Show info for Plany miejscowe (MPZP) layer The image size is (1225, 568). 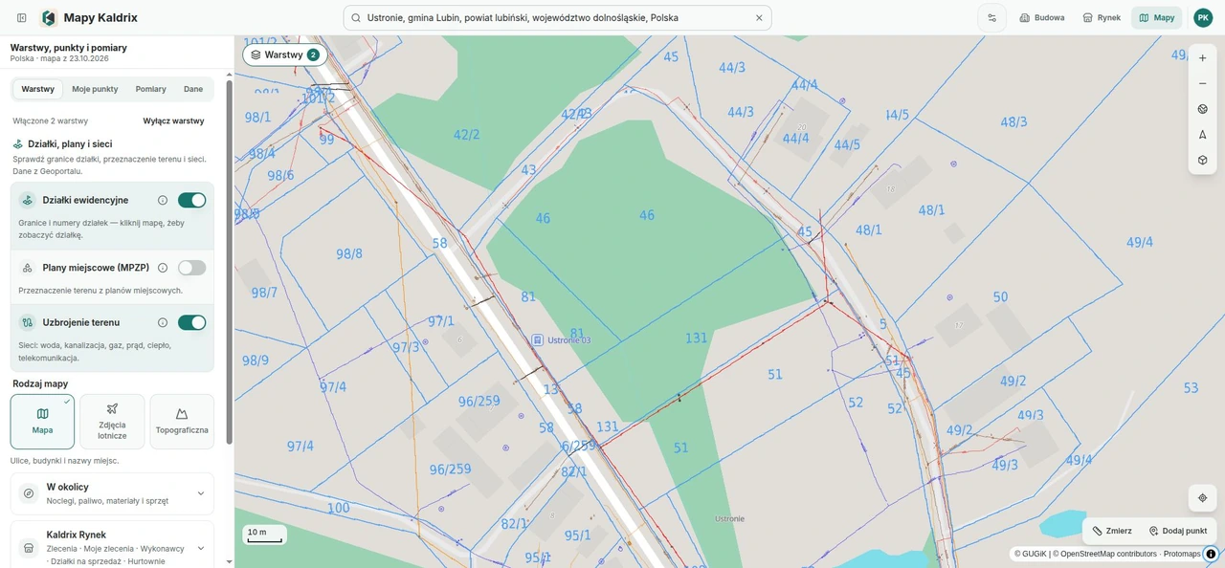click(x=163, y=268)
